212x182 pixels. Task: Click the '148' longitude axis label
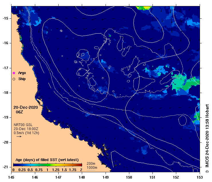pos(82,177)
